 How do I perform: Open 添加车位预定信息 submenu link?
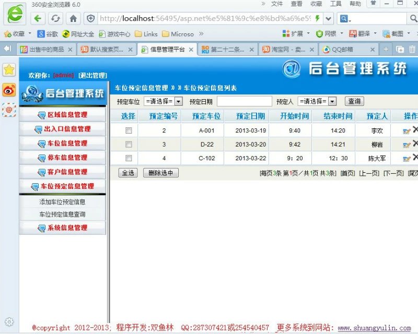coord(62,202)
